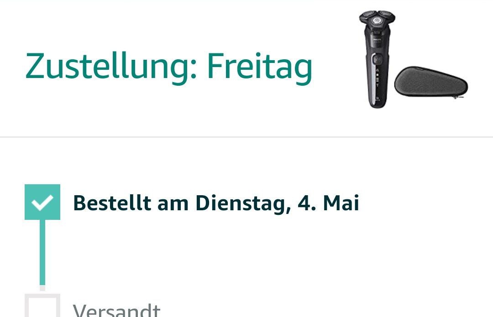This screenshot has width=493, height=317.
Task: Click the word 'Bestellt' in bold status
Action: tap(112, 203)
